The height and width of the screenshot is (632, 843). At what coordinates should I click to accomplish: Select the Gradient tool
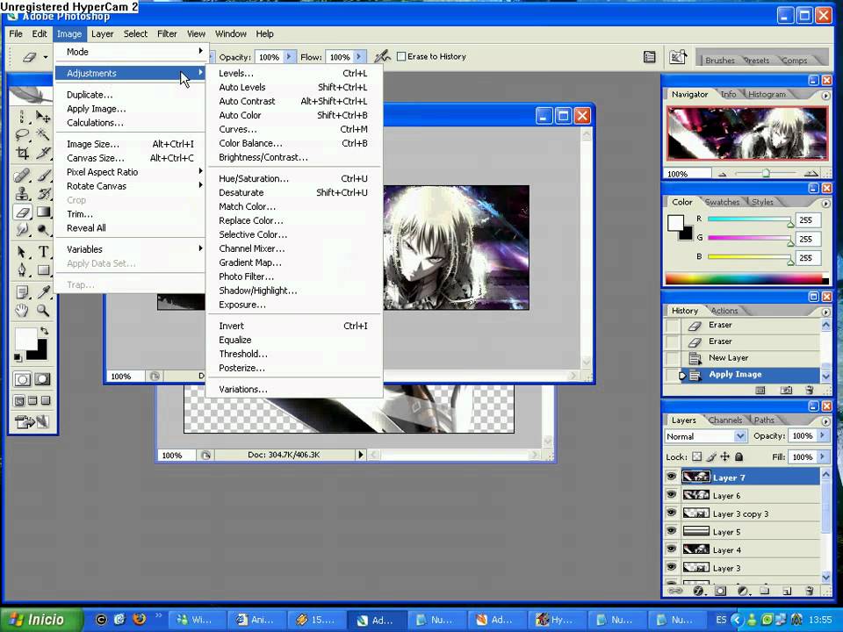coord(43,212)
